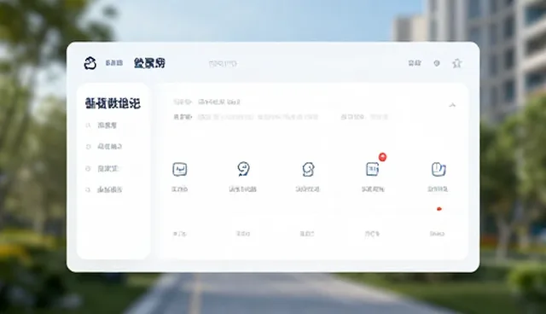
Task: Click the small red dot below the clipboard label
Action: coord(439,209)
